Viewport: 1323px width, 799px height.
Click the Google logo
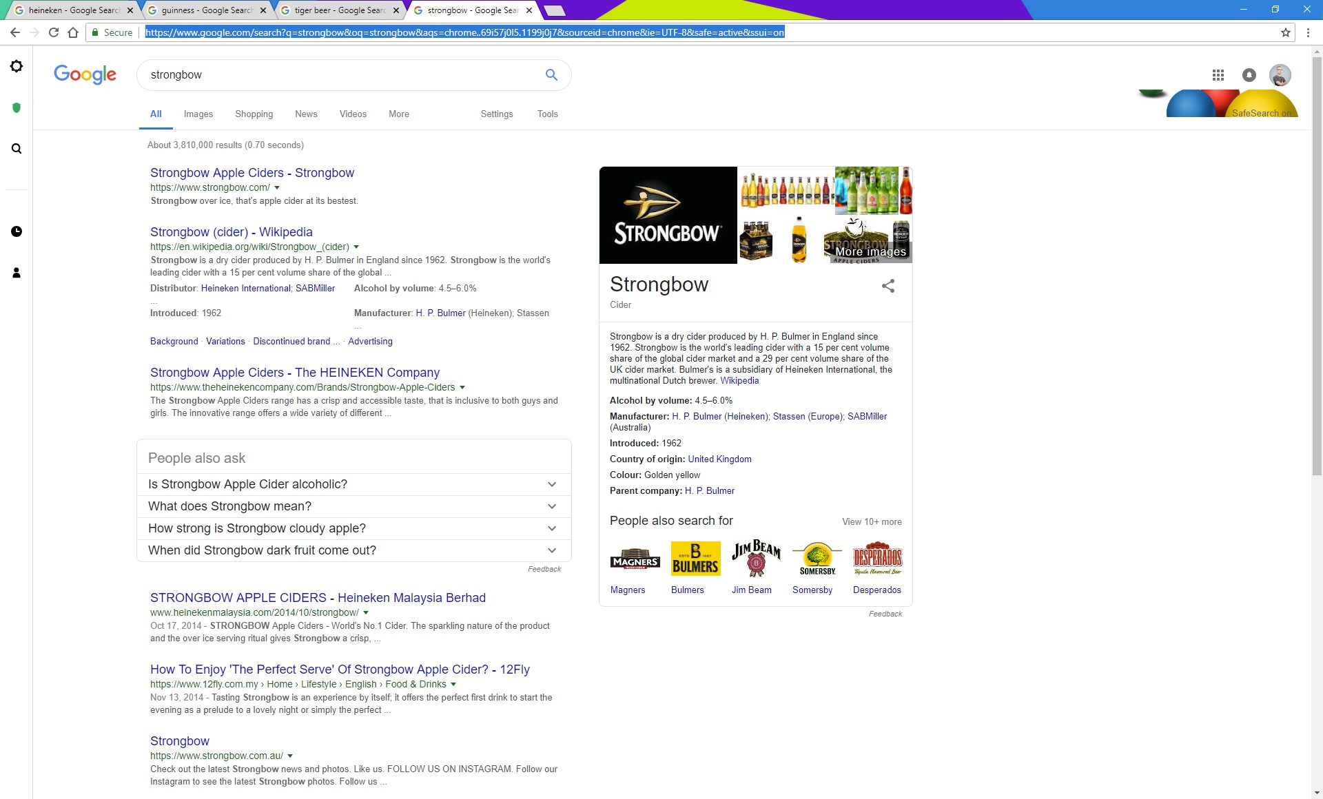click(85, 74)
